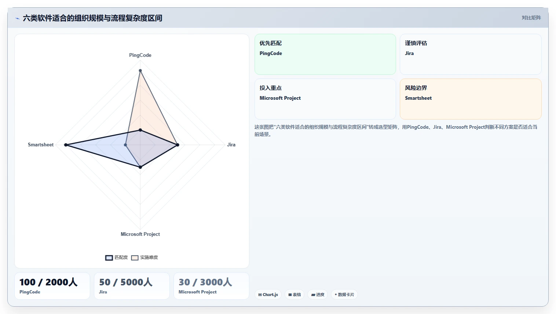Viewport: 556px width, 314px height.
Task: Toggle the 实施难度 legend swatch
Action: [135, 258]
